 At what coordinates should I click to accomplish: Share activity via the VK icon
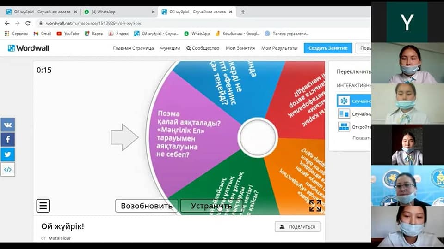pyautogui.click(x=7, y=125)
